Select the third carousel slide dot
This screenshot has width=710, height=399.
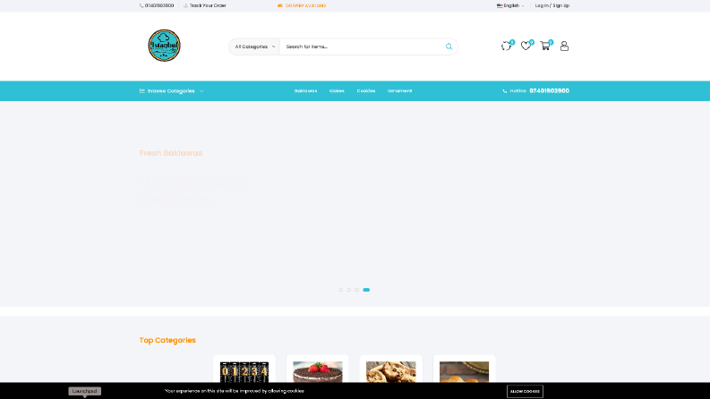[357, 290]
